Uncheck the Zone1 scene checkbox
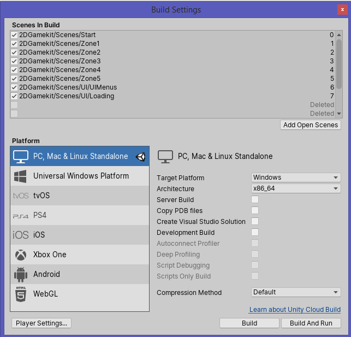The height and width of the screenshot is (337, 351). [x=14, y=44]
